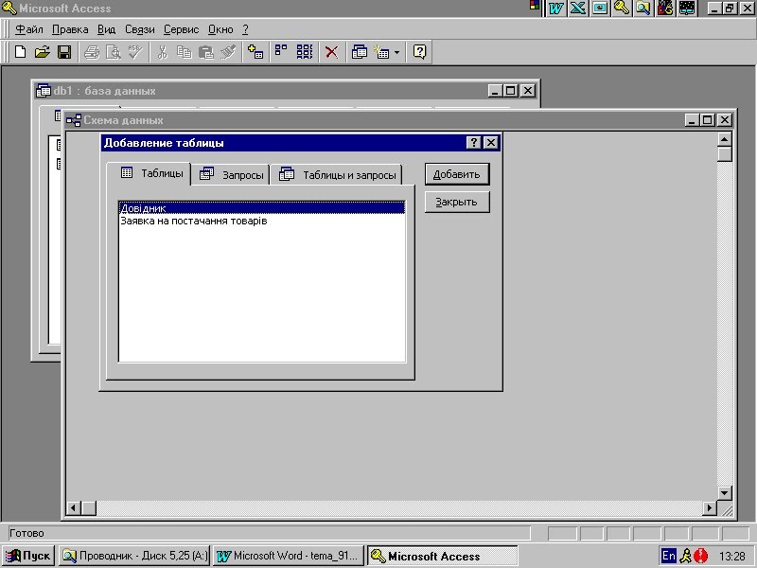
Task: Save layout with the floppy disk icon
Action: point(64,52)
